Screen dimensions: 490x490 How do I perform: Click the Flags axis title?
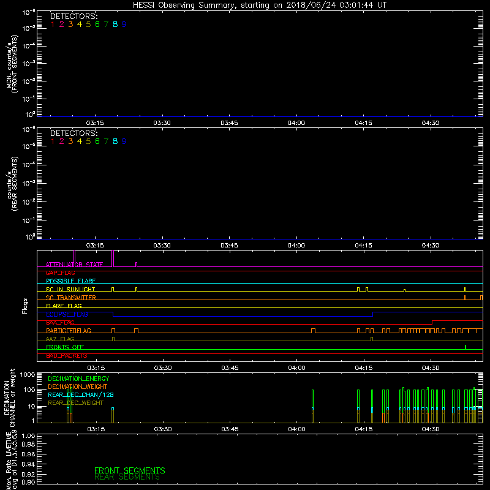25,306
